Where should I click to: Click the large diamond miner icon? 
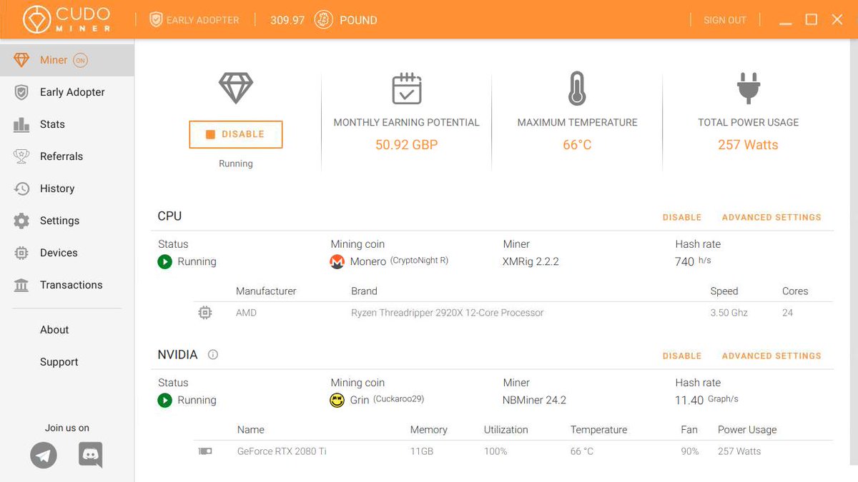tap(235, 89)
